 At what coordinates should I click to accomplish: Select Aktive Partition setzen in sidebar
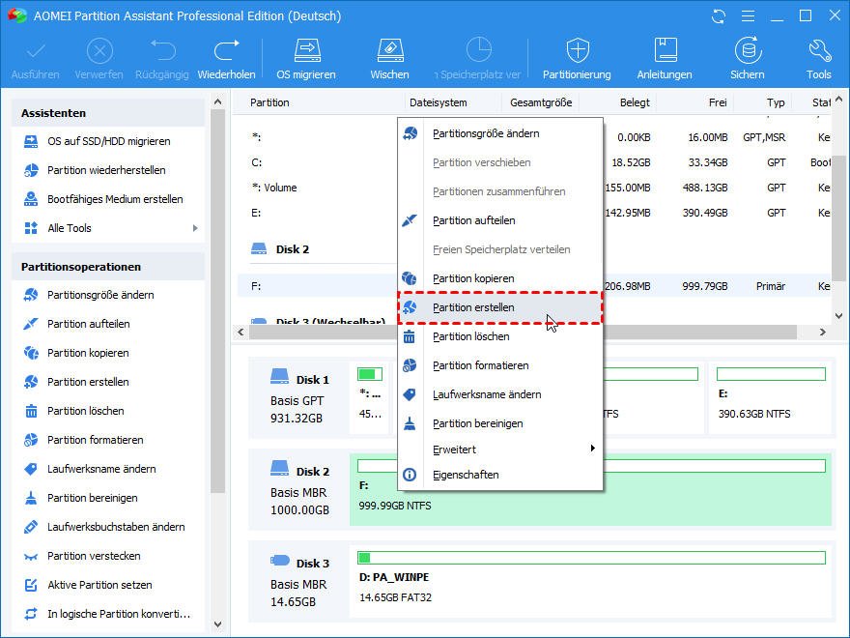(x=99, y=585)
